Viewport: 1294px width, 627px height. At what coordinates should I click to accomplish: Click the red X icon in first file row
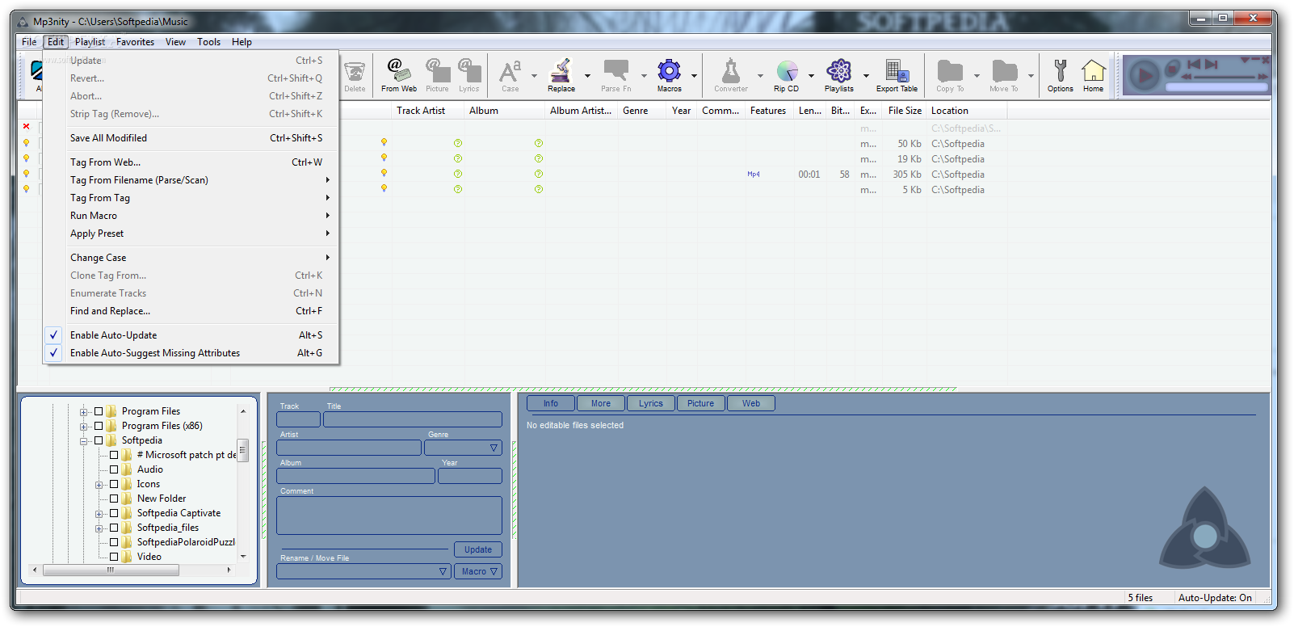26,127
